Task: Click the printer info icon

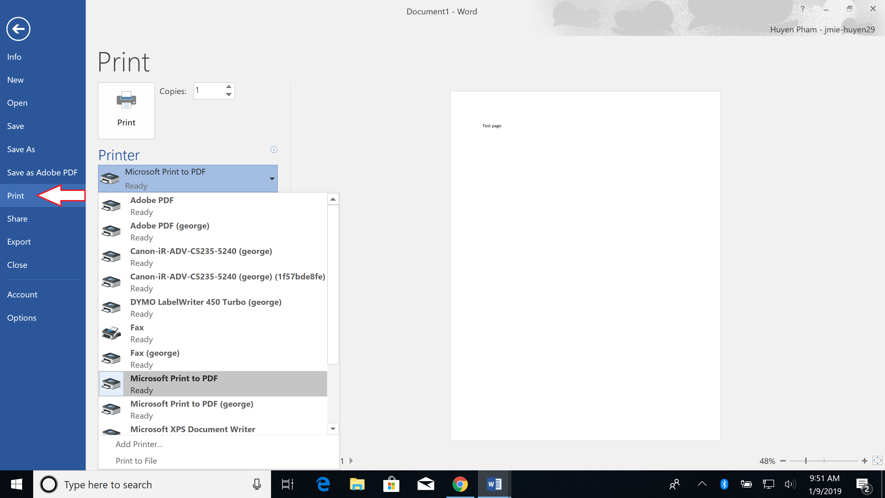Action: [274, 149]
